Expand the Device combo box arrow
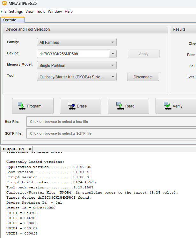 (113, 54)
